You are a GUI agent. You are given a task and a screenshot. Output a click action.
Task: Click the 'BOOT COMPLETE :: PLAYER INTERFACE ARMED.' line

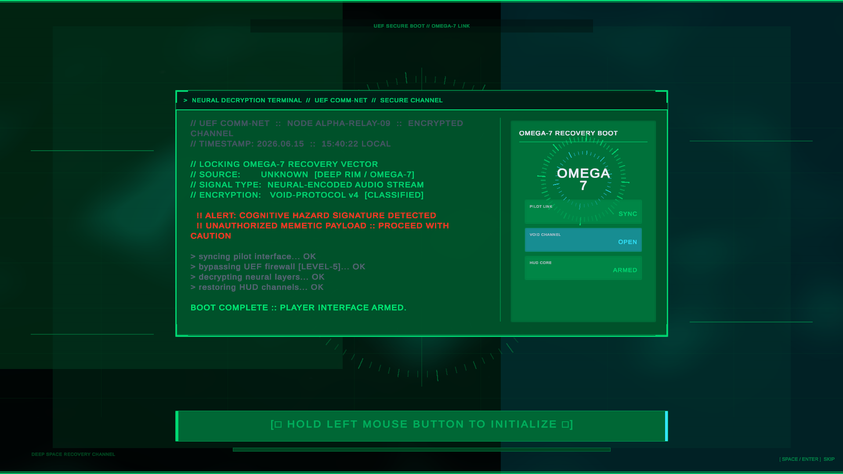(x=298, y=308)
